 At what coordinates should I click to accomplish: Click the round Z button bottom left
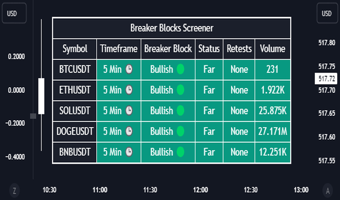point(15,191)
